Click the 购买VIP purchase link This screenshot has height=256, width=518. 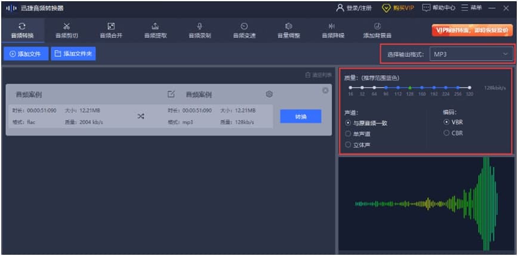pos(398,8)
